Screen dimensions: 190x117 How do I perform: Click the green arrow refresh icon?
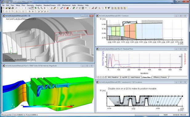point(35,8)
